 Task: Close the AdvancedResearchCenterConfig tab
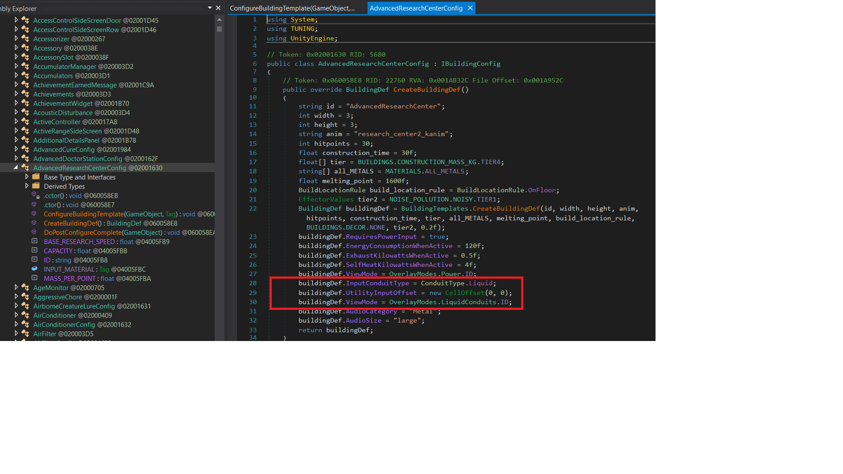pyautogui.click(x=470, y=8)
